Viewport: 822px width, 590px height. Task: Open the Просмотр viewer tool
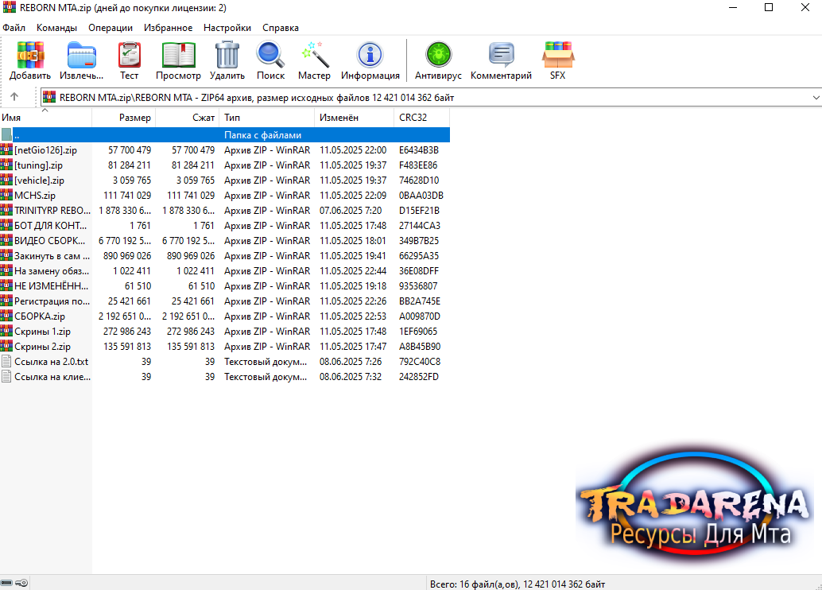(178, 55)
